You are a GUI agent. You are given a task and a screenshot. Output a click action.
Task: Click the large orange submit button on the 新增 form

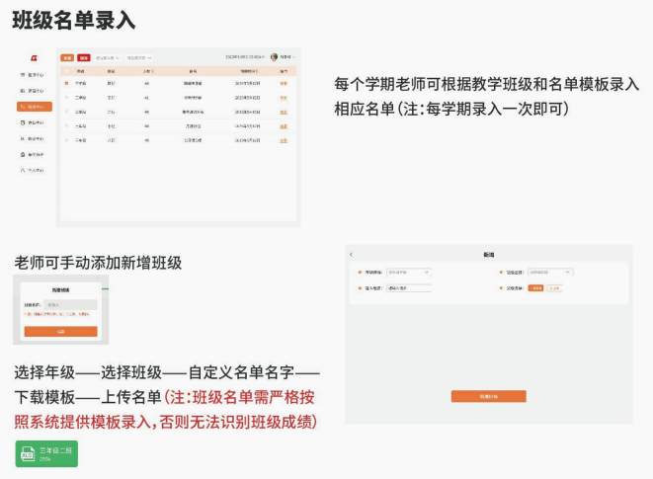[x=488, y=396]
